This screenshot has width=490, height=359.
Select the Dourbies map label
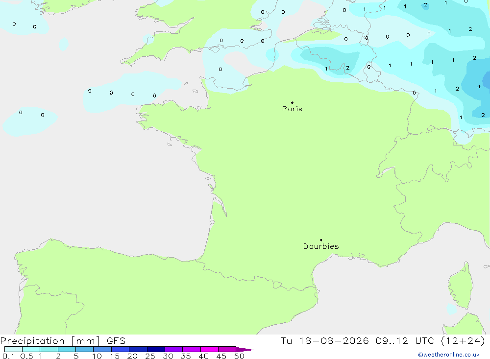tap(321, 246)
